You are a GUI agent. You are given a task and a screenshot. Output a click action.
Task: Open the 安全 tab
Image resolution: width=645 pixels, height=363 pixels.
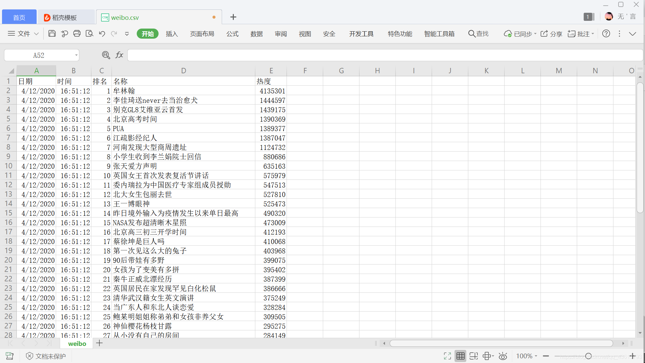point(329,34)
